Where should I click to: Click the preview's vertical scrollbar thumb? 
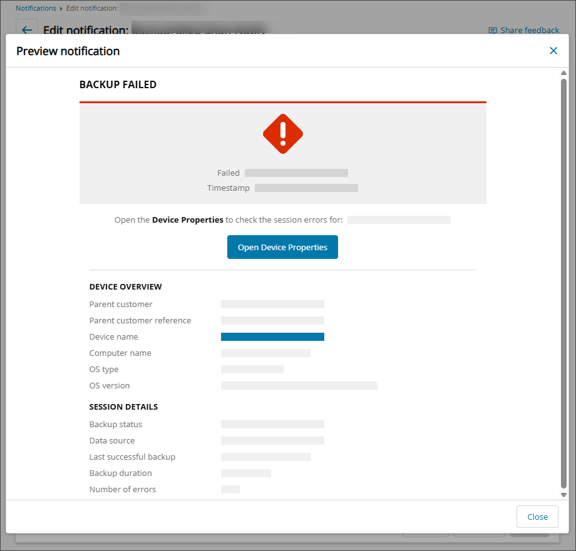tap(563, 281)
